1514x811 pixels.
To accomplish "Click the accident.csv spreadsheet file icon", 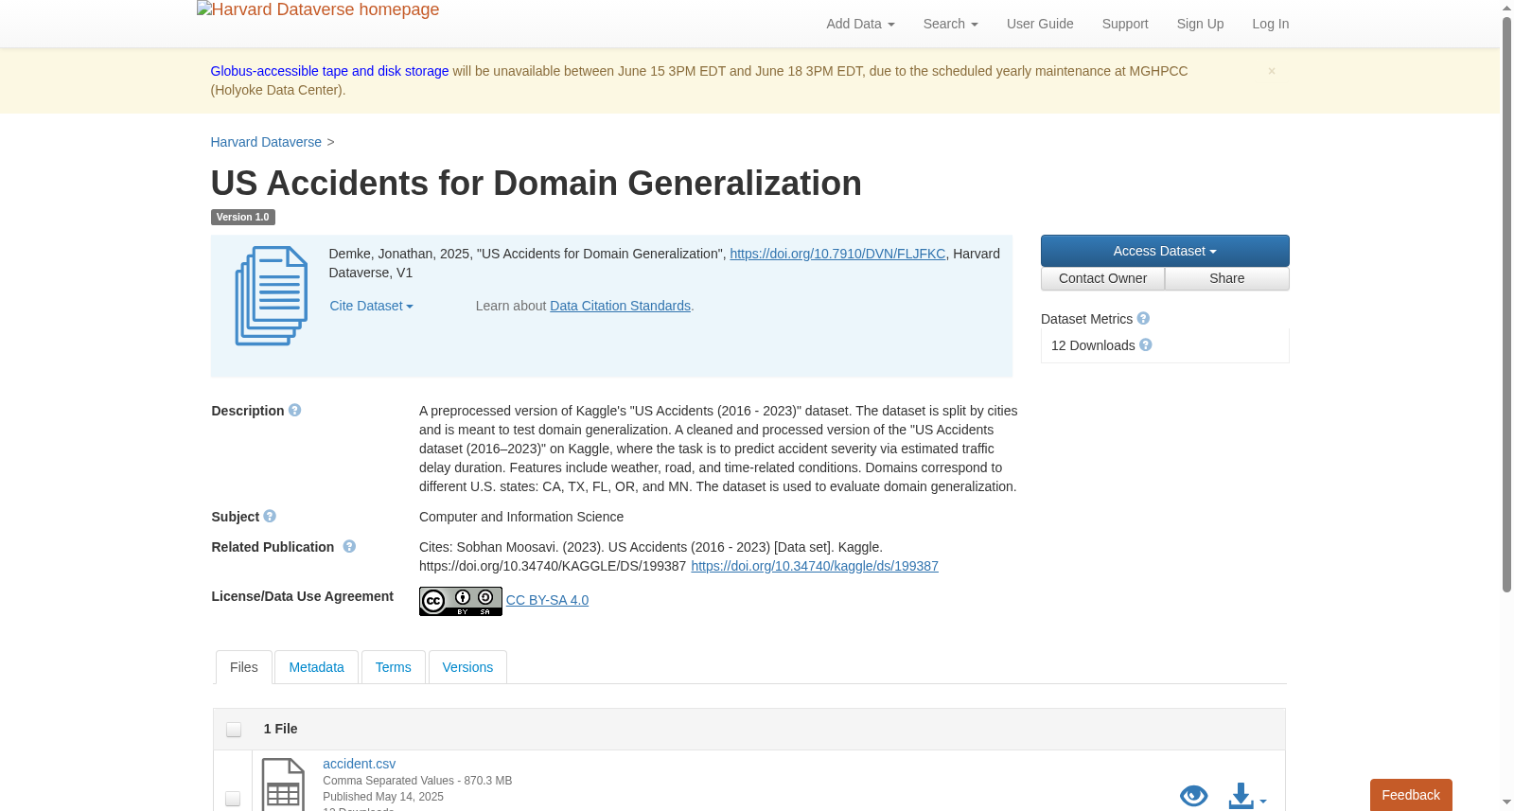I will pos(283,785).
